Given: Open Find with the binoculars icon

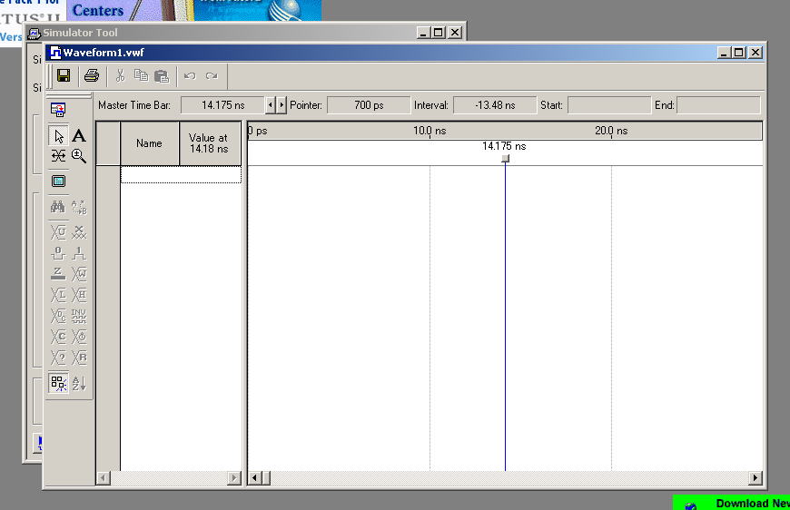Looking at the screenshot, I should (58, 206).
